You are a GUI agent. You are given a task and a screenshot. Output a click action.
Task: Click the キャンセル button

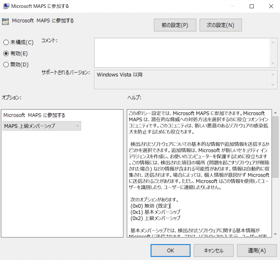pos(214,250)
